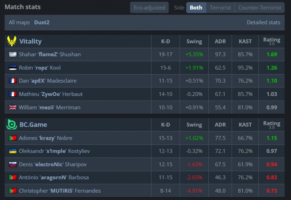Image resolution: width=291 pixels, height=200 pixels.
Task: Click the Vitality team logo icon
Action: 12,41
